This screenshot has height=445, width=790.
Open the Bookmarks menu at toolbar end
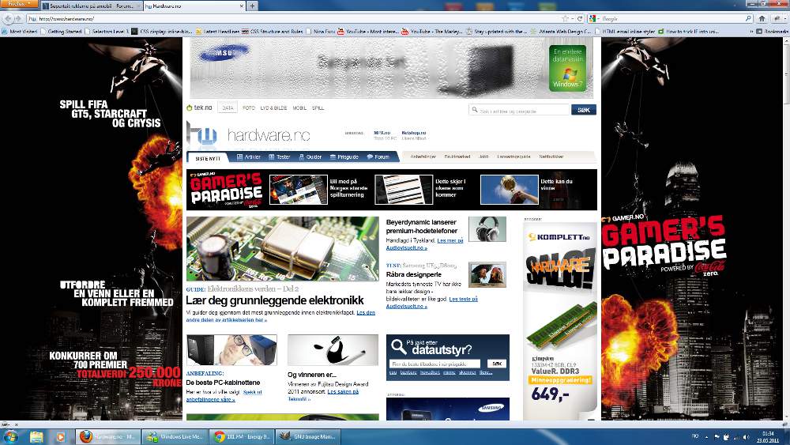click(x=772, y=32)
